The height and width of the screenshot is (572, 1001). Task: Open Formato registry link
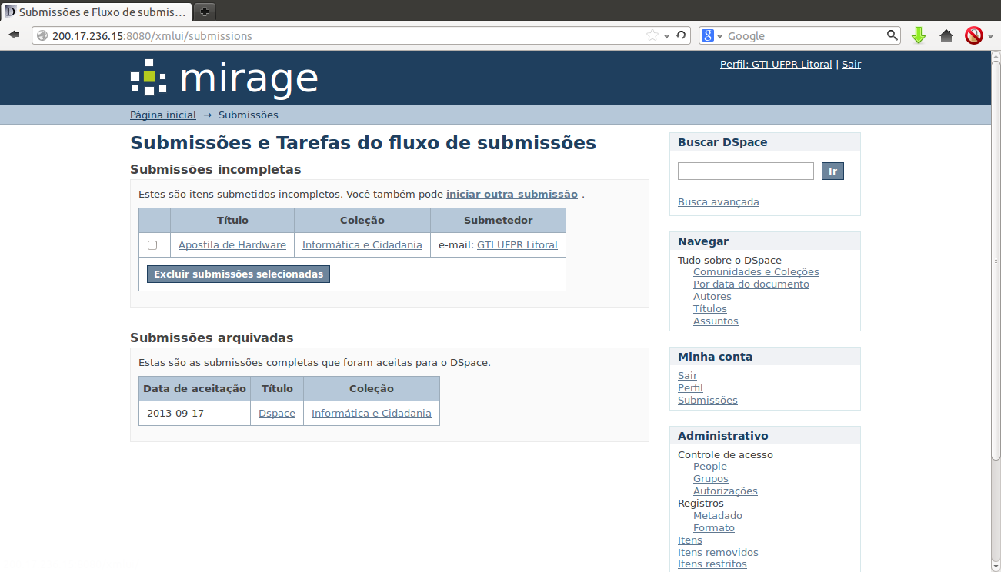[x=714, y=528]
